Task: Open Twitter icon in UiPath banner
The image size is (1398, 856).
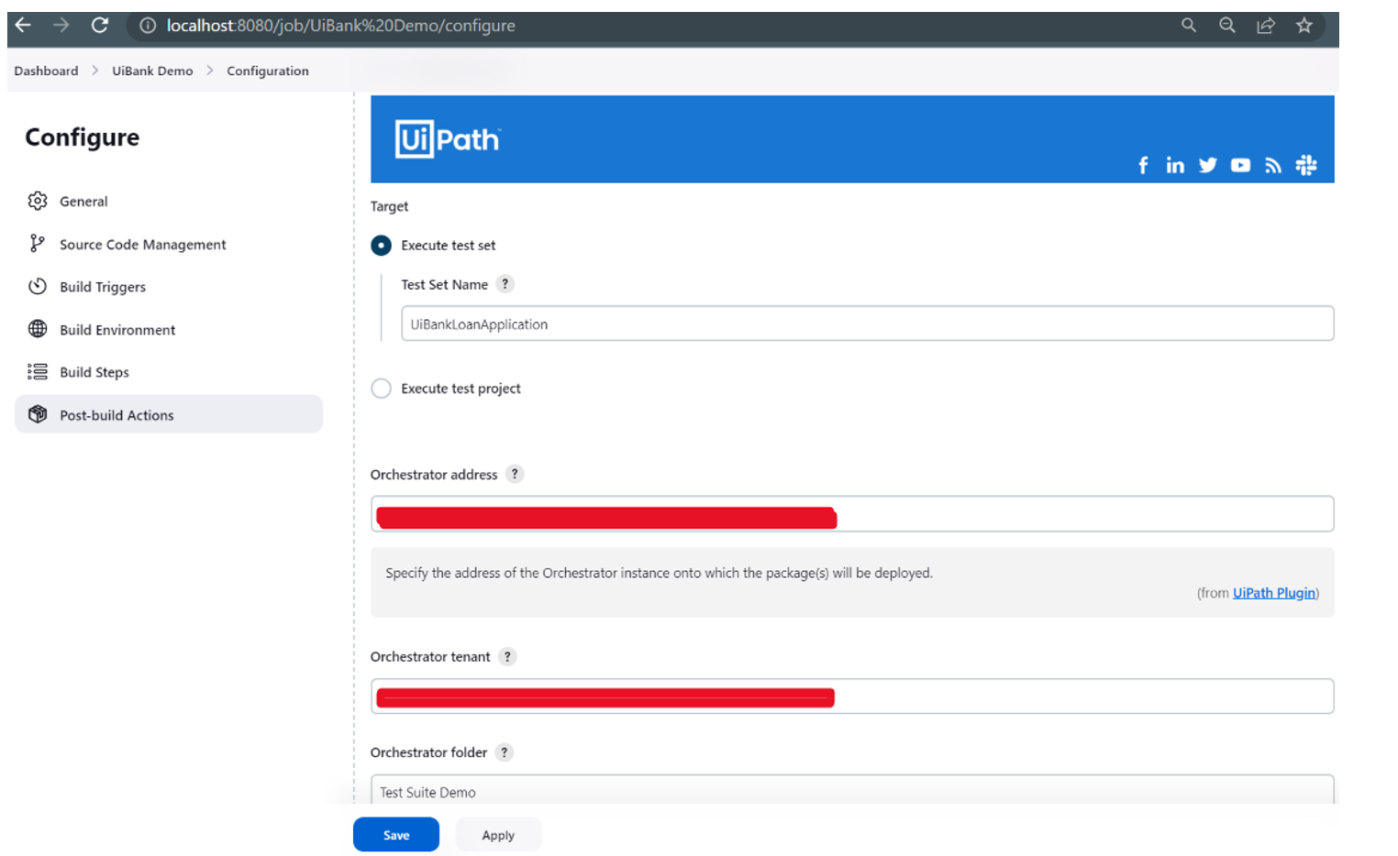Action: click(x=1207, y=165)
